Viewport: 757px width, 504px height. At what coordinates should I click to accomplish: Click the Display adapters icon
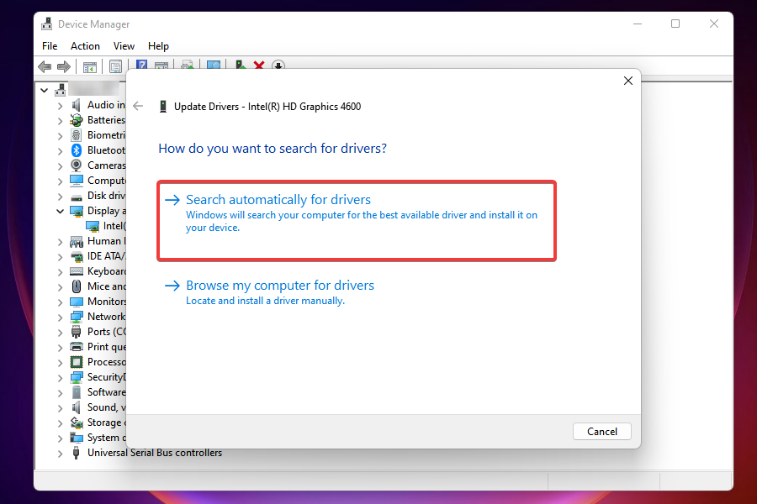77,211
